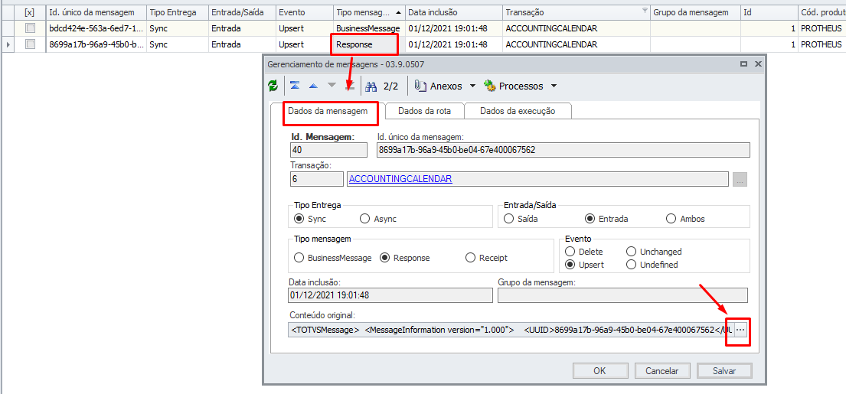Sort by Id. único da mensagem column
This screenshot has width=846, height=394.
click(96, 12)
